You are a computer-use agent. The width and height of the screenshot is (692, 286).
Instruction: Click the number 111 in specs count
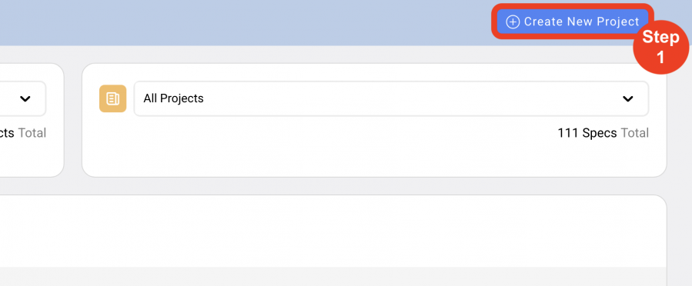(567, 133)
